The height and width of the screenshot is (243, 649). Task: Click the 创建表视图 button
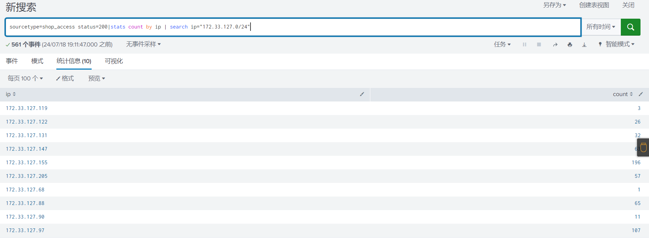pos(594,5)
